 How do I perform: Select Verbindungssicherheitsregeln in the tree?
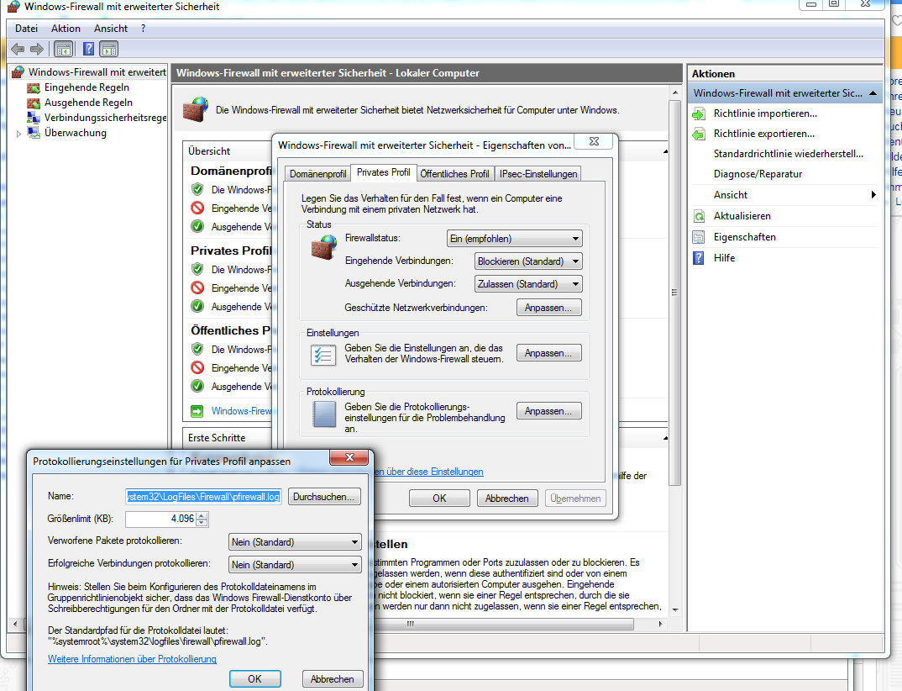[x=105, y=118]
